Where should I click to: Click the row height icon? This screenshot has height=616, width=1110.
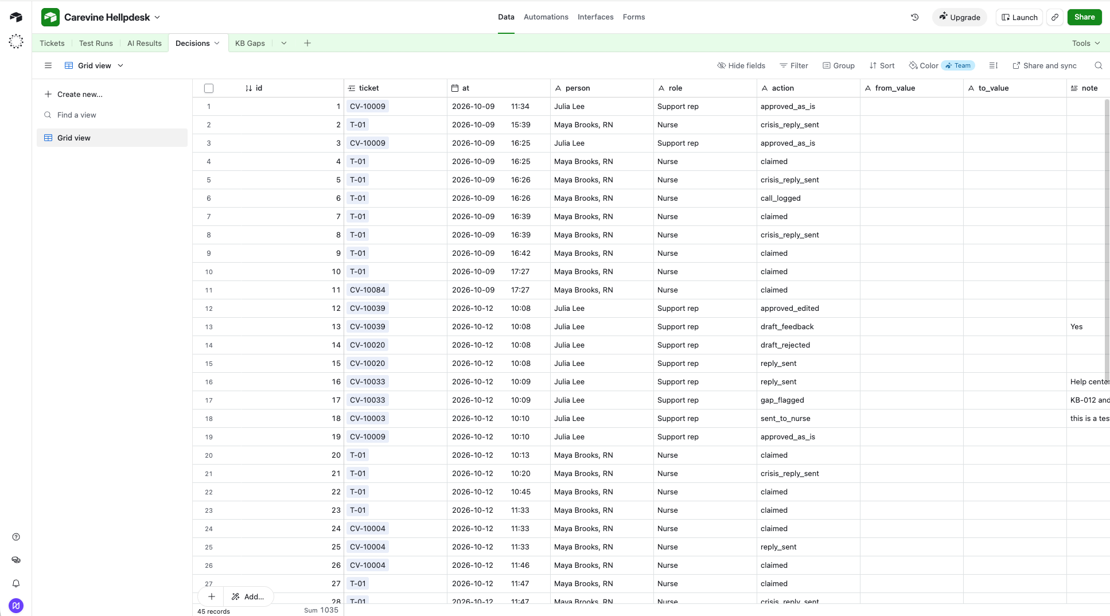(x=994, y=65)
